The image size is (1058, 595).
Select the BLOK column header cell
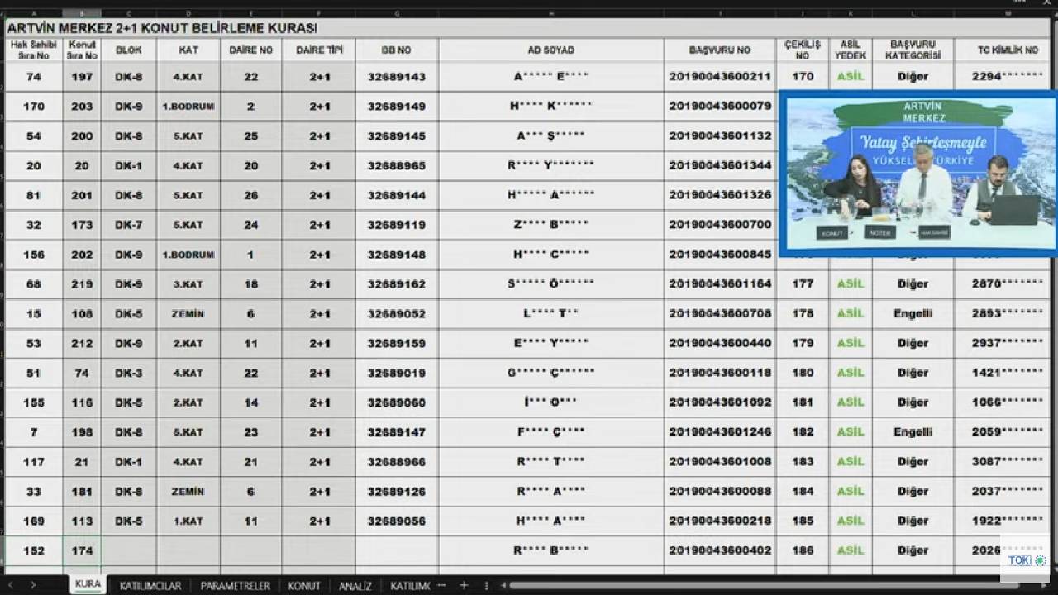pos(129,50)
